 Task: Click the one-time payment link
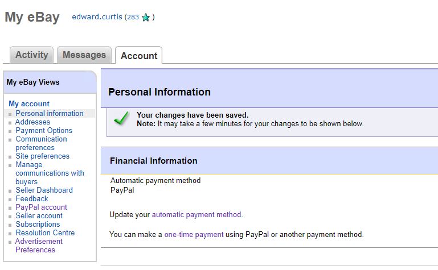(x=194, y=234)
